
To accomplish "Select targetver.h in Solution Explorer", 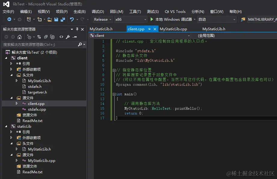I will [x=37, y=92].
